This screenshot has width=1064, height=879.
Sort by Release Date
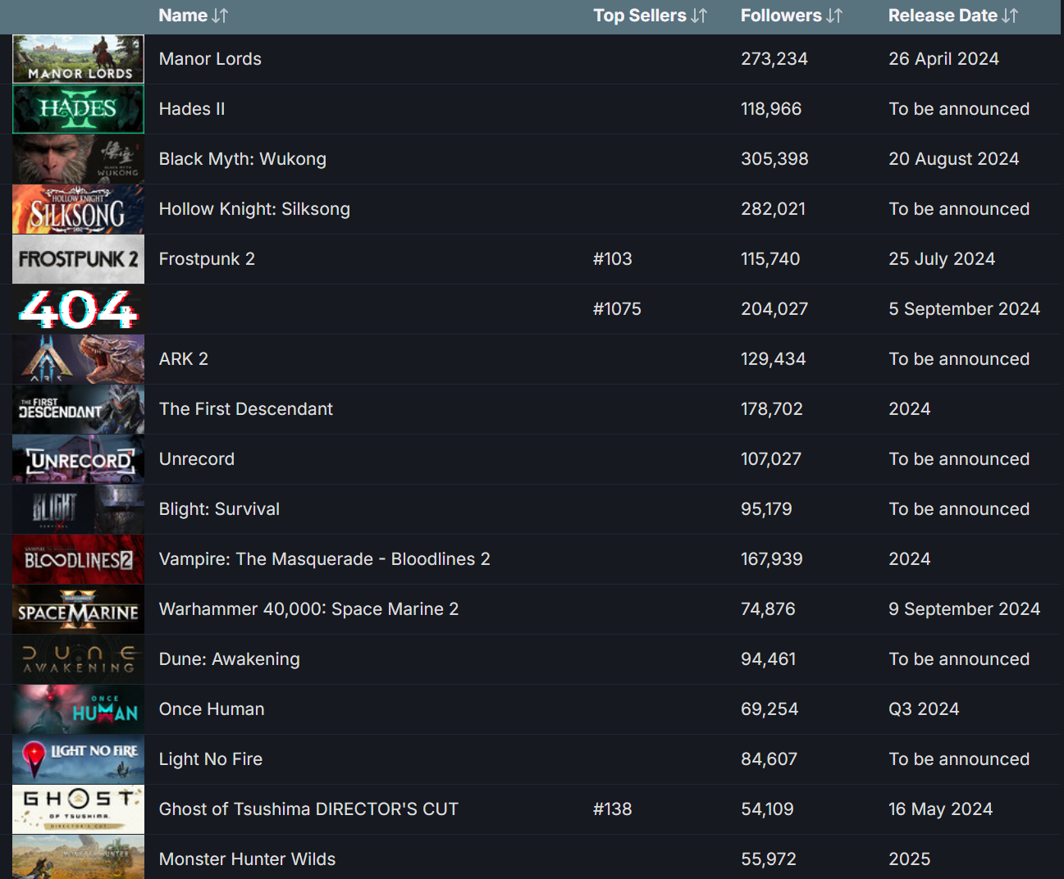(1010, 16)
